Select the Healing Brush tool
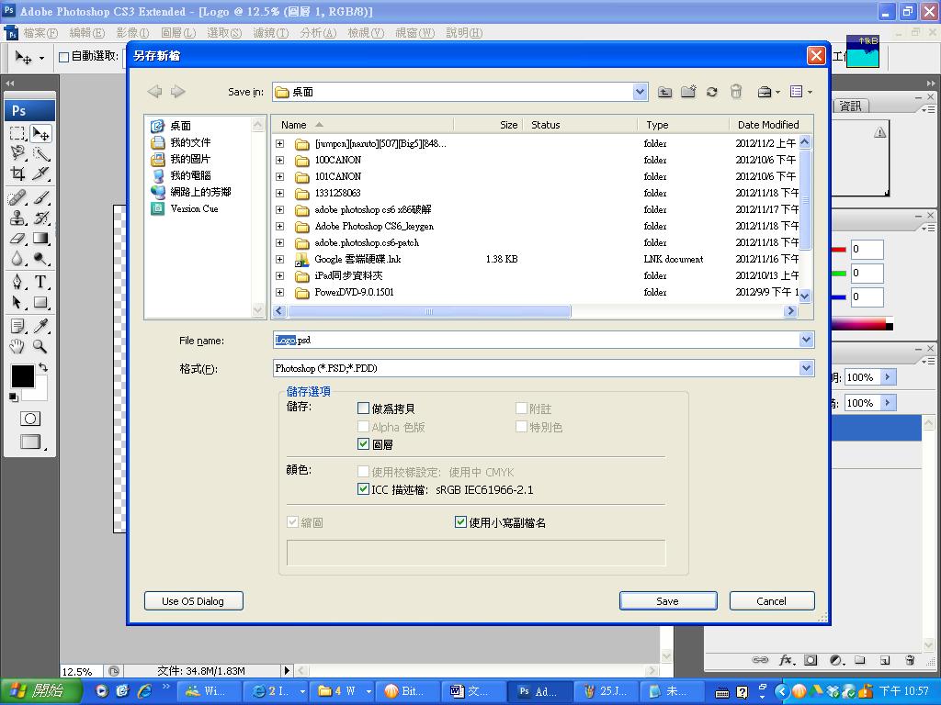 (x=18, y=197)
